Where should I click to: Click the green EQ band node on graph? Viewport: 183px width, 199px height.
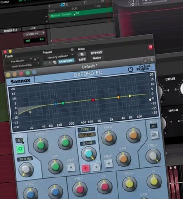[63, 103]
